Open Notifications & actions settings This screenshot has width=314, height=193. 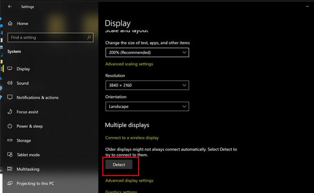(38, 97)
